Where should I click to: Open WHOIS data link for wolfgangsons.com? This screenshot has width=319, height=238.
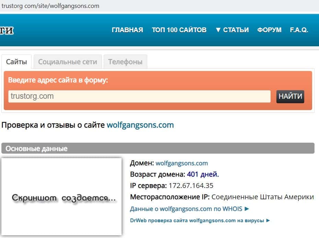(190, 209)
